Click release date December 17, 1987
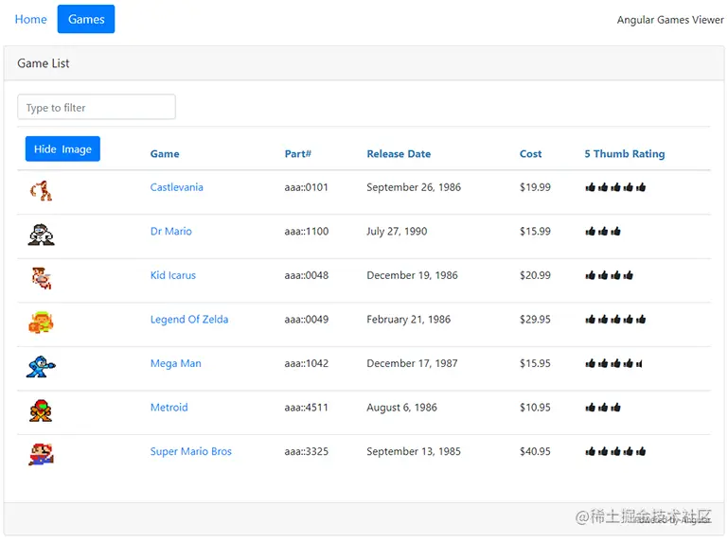Image resolution: width=728 pixels, height=541 pixels. [x=413, y=363]
